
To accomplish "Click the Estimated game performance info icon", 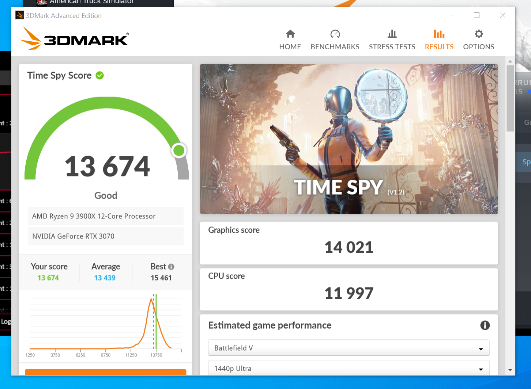I will point(485,325).
